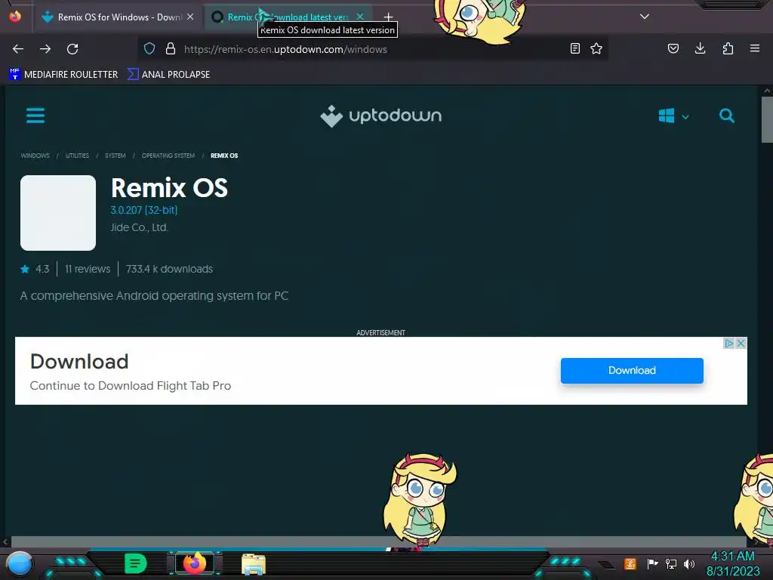Open green notes app in taskbar
The image size is (773, 580).
[136, 563]
